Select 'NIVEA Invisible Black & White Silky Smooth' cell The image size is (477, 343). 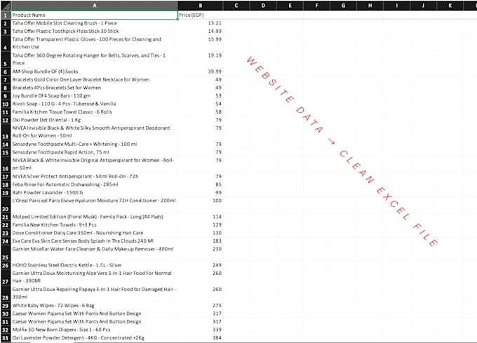click(x=94, y=132)
